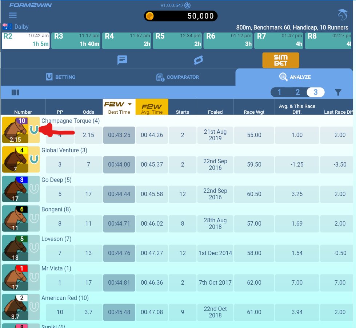Image resolution: width=356 pixels, height=328 pixels.
Task: Click Champagne Torque odds 2.15 cell
Action: click(88, 135)
